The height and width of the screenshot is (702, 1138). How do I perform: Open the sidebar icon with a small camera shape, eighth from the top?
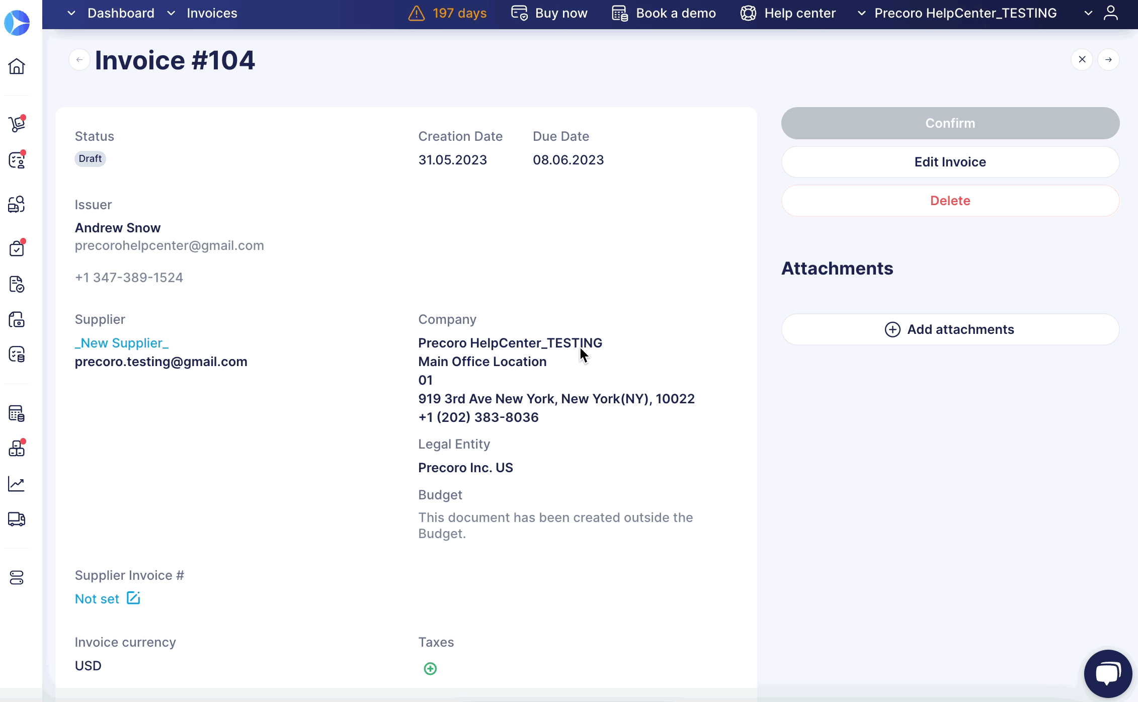tap(17, 319)
